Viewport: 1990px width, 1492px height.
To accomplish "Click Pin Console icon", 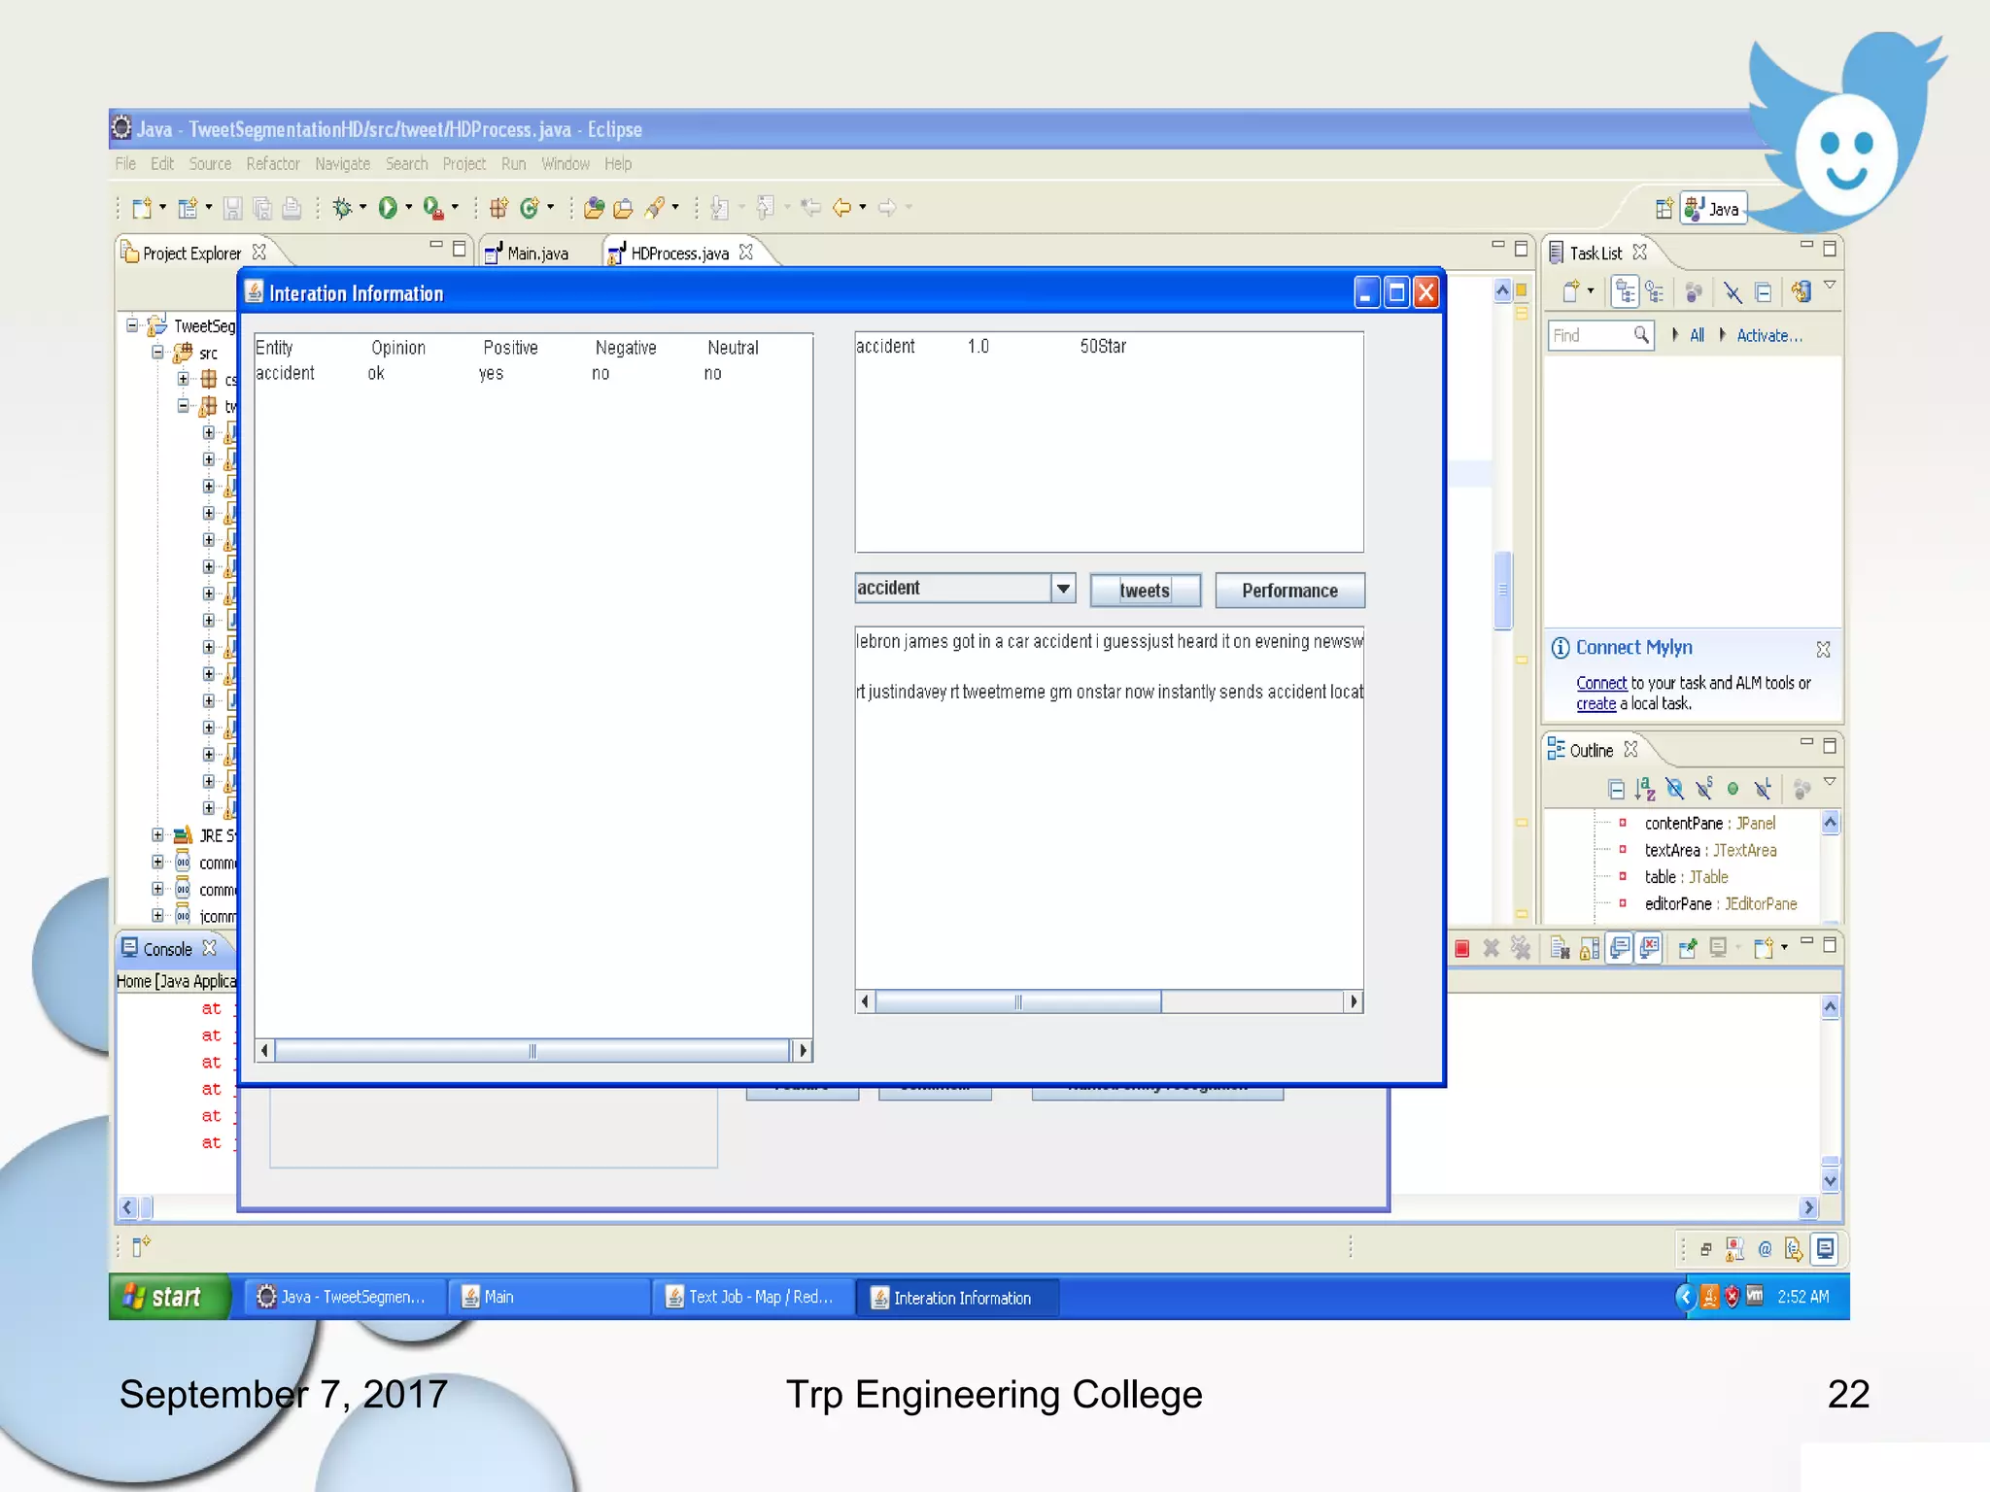I will (1687, 948).
